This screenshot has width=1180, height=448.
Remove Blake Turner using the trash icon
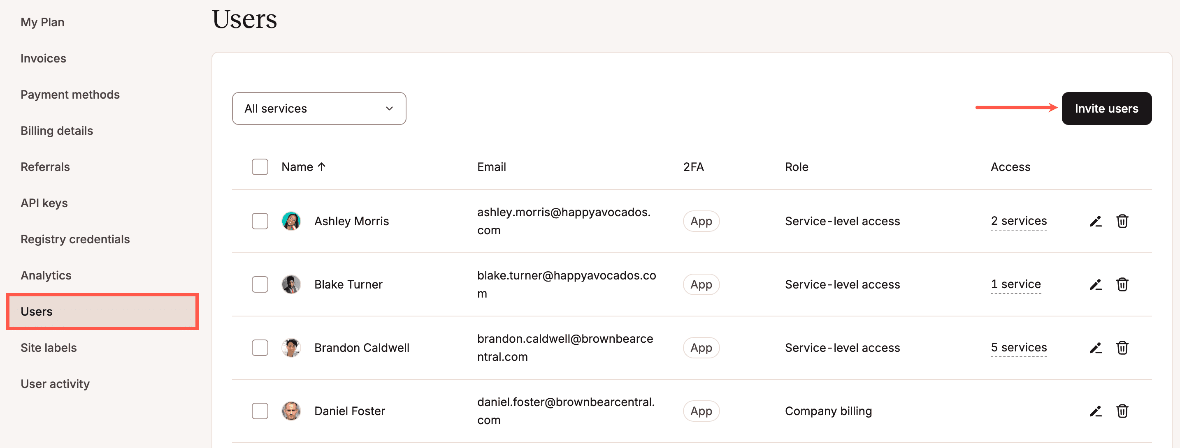[x=1122, y=285]
